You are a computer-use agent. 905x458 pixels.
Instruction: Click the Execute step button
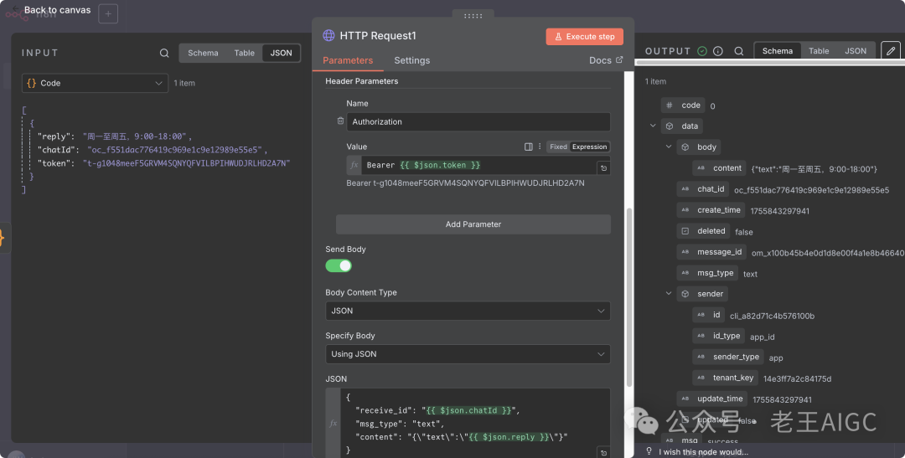(584, 36)
